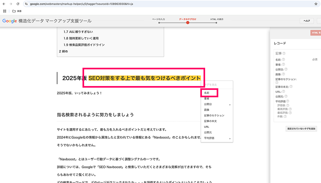Open help icon beside 名前 field

pyautogui.click(x=283, y=60)
